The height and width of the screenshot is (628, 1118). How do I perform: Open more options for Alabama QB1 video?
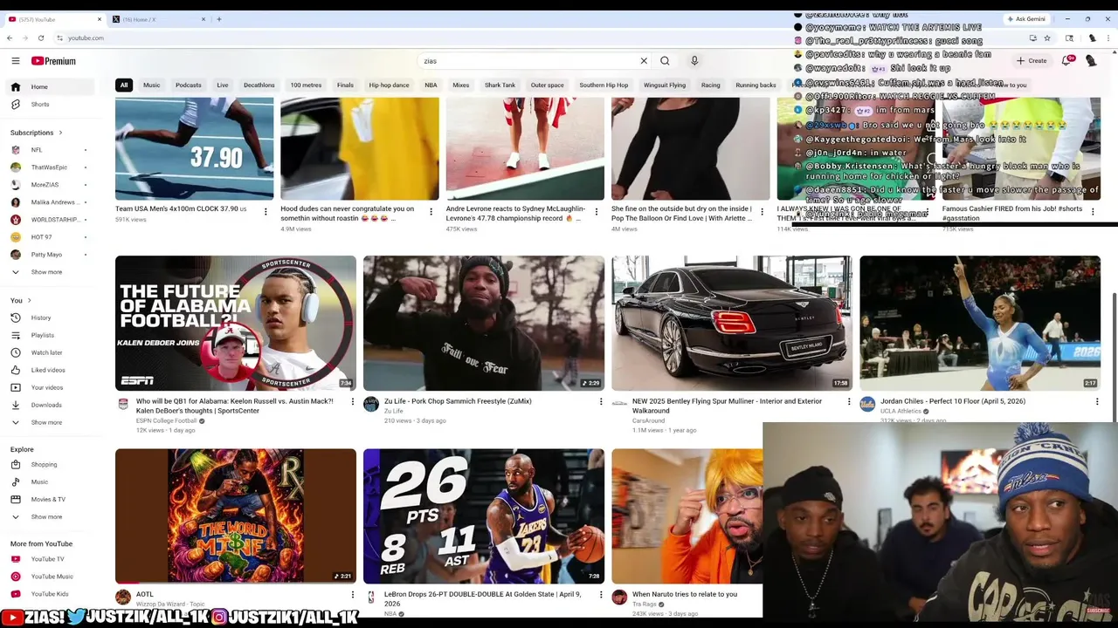point(352,401)
